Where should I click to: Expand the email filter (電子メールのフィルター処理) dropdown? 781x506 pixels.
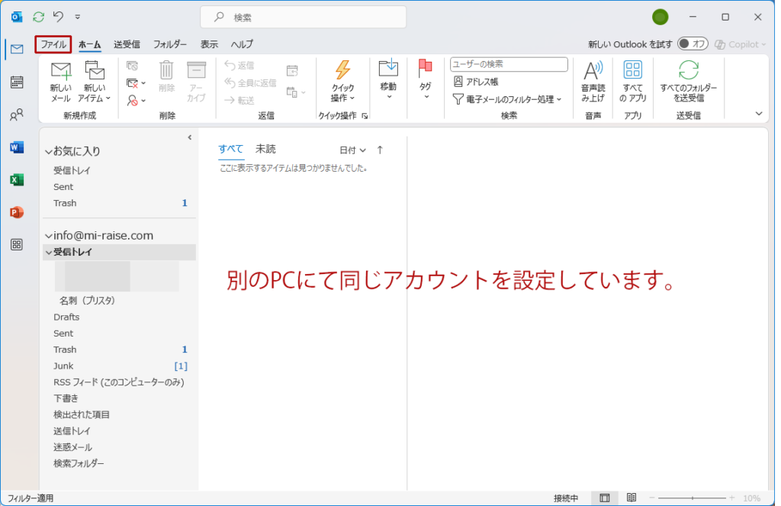(x=508, y=99)
